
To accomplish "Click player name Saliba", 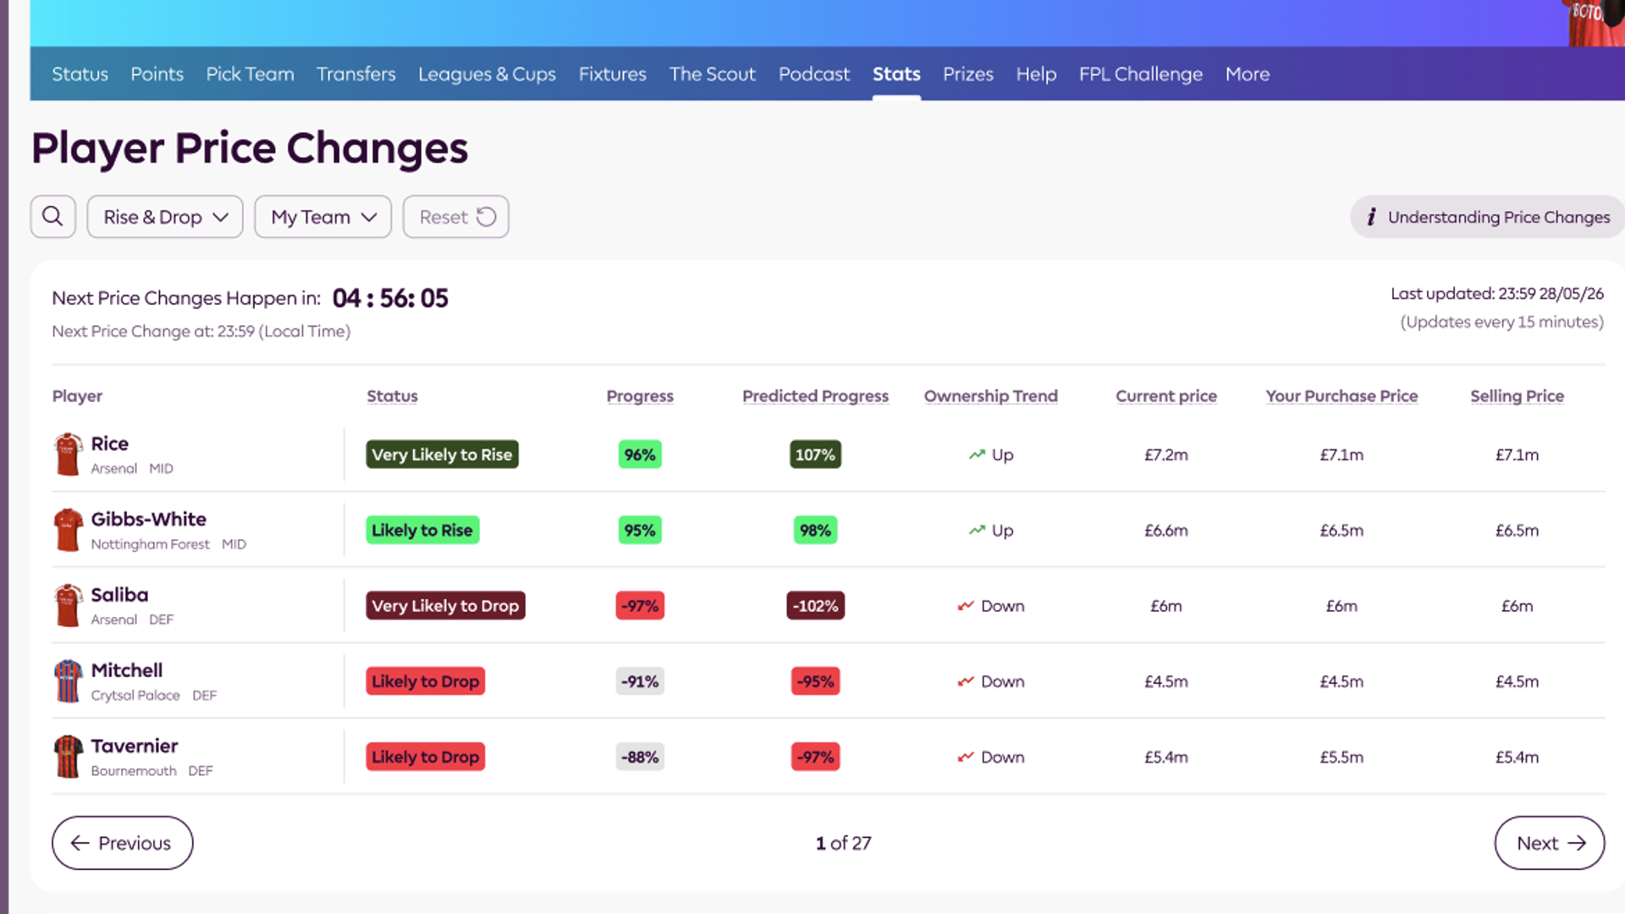I will coord(119,594).
